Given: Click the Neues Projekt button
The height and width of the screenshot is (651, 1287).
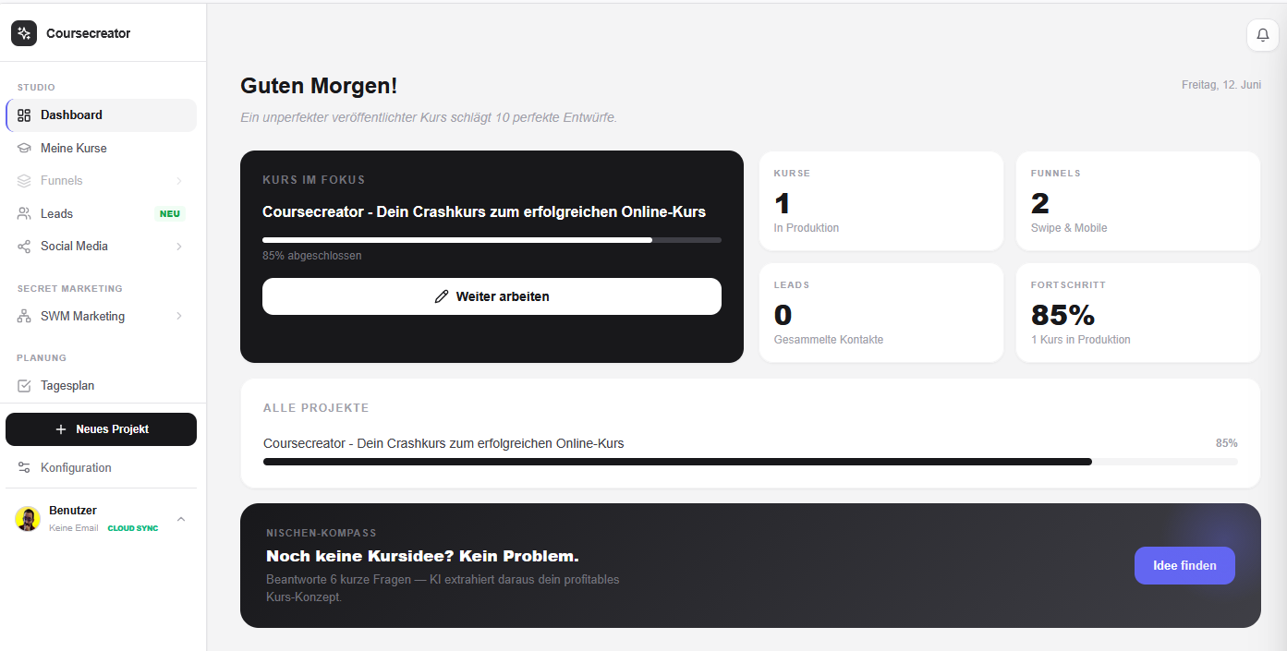Looking at the screenshot, I should click(102, 429).
